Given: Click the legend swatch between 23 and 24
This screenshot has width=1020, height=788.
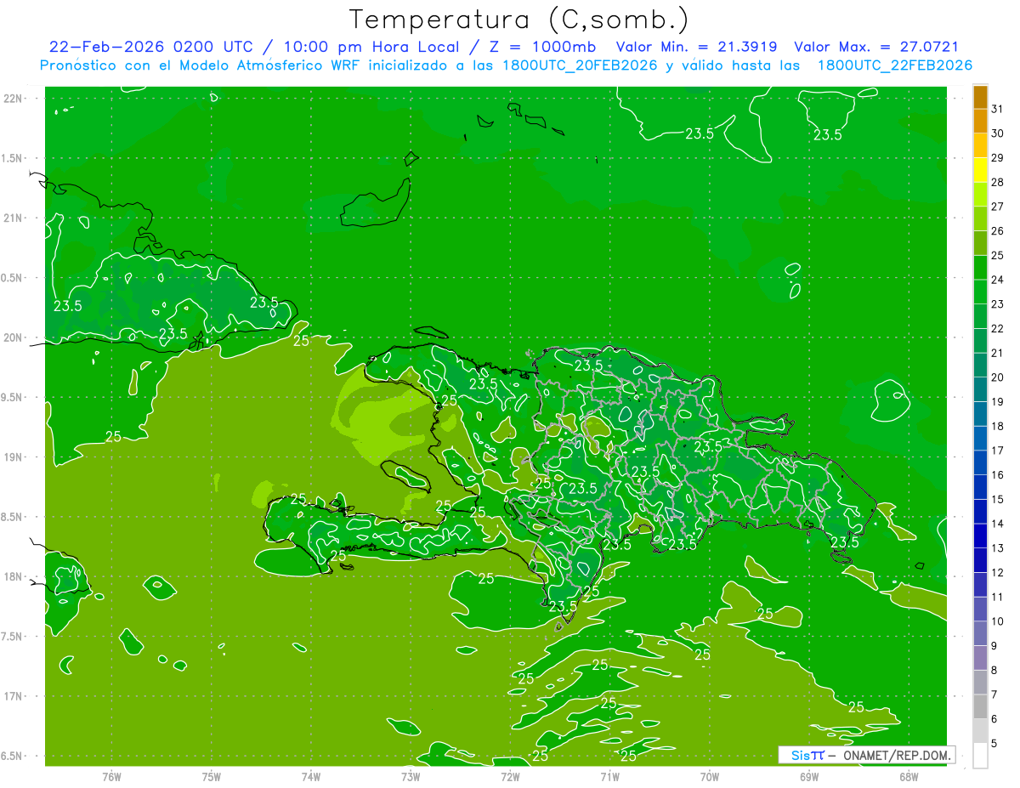Looking at the screenshot, I should click(980, 292).
